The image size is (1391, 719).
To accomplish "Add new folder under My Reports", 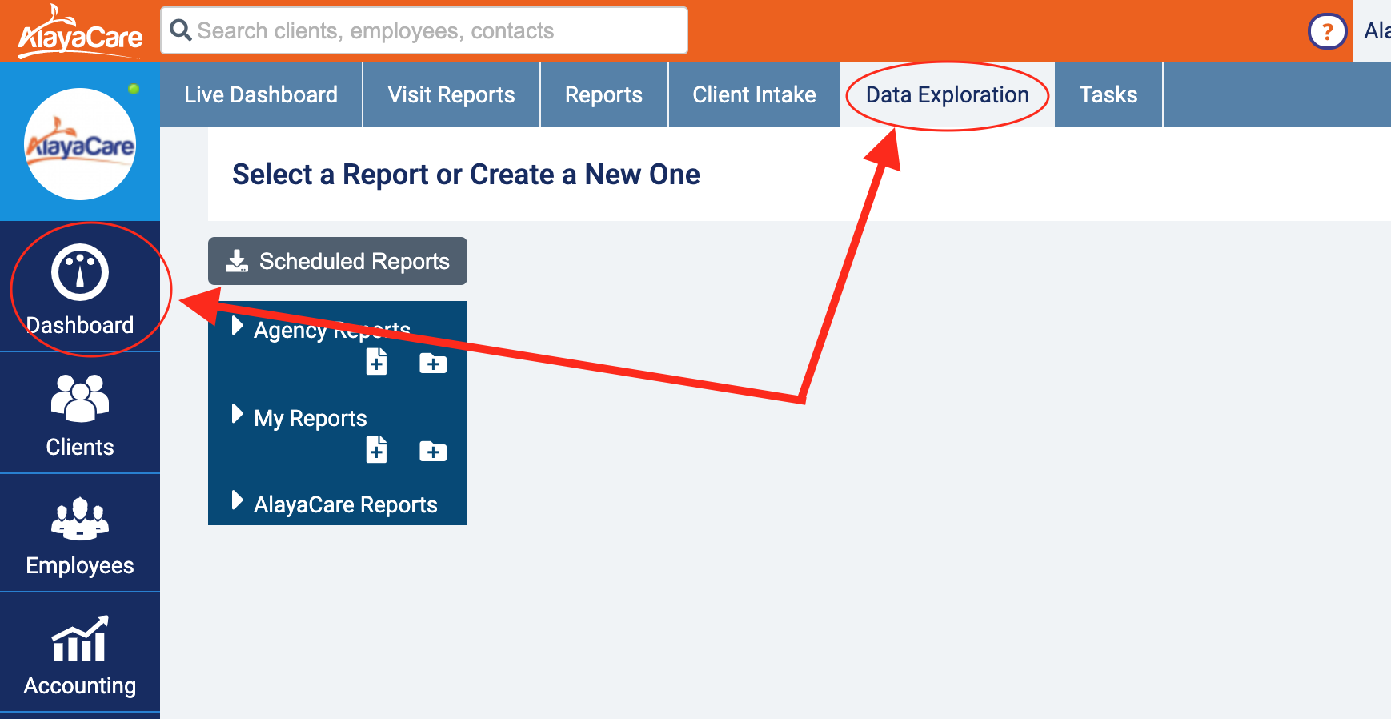I will tap(433, 452).
